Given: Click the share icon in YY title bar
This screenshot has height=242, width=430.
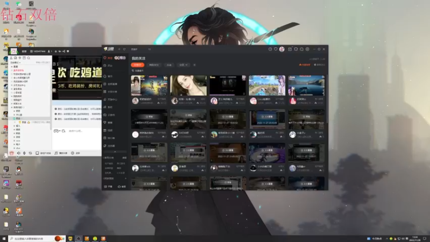Looking at the screenshot, I should tap(63, 51).
